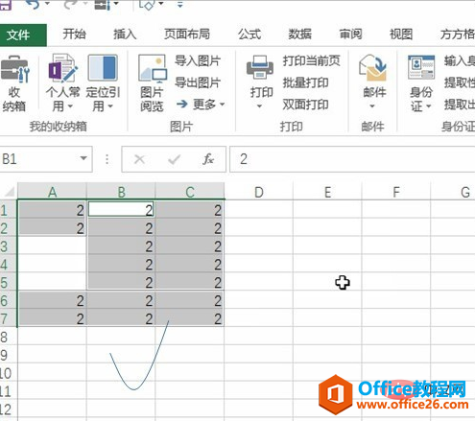
Task: Click the 定位引用 icon
Action: pos(103,67)
